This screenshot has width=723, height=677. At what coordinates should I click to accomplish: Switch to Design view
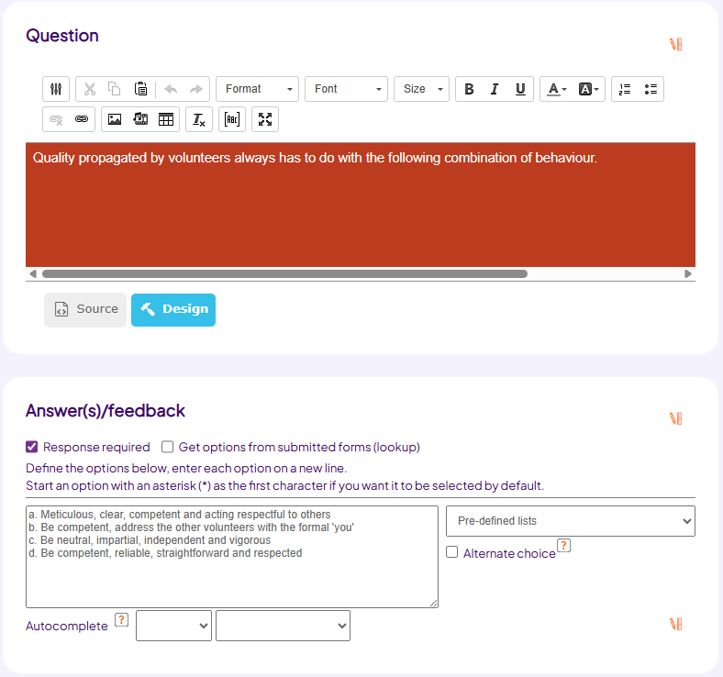pos(173,310)
